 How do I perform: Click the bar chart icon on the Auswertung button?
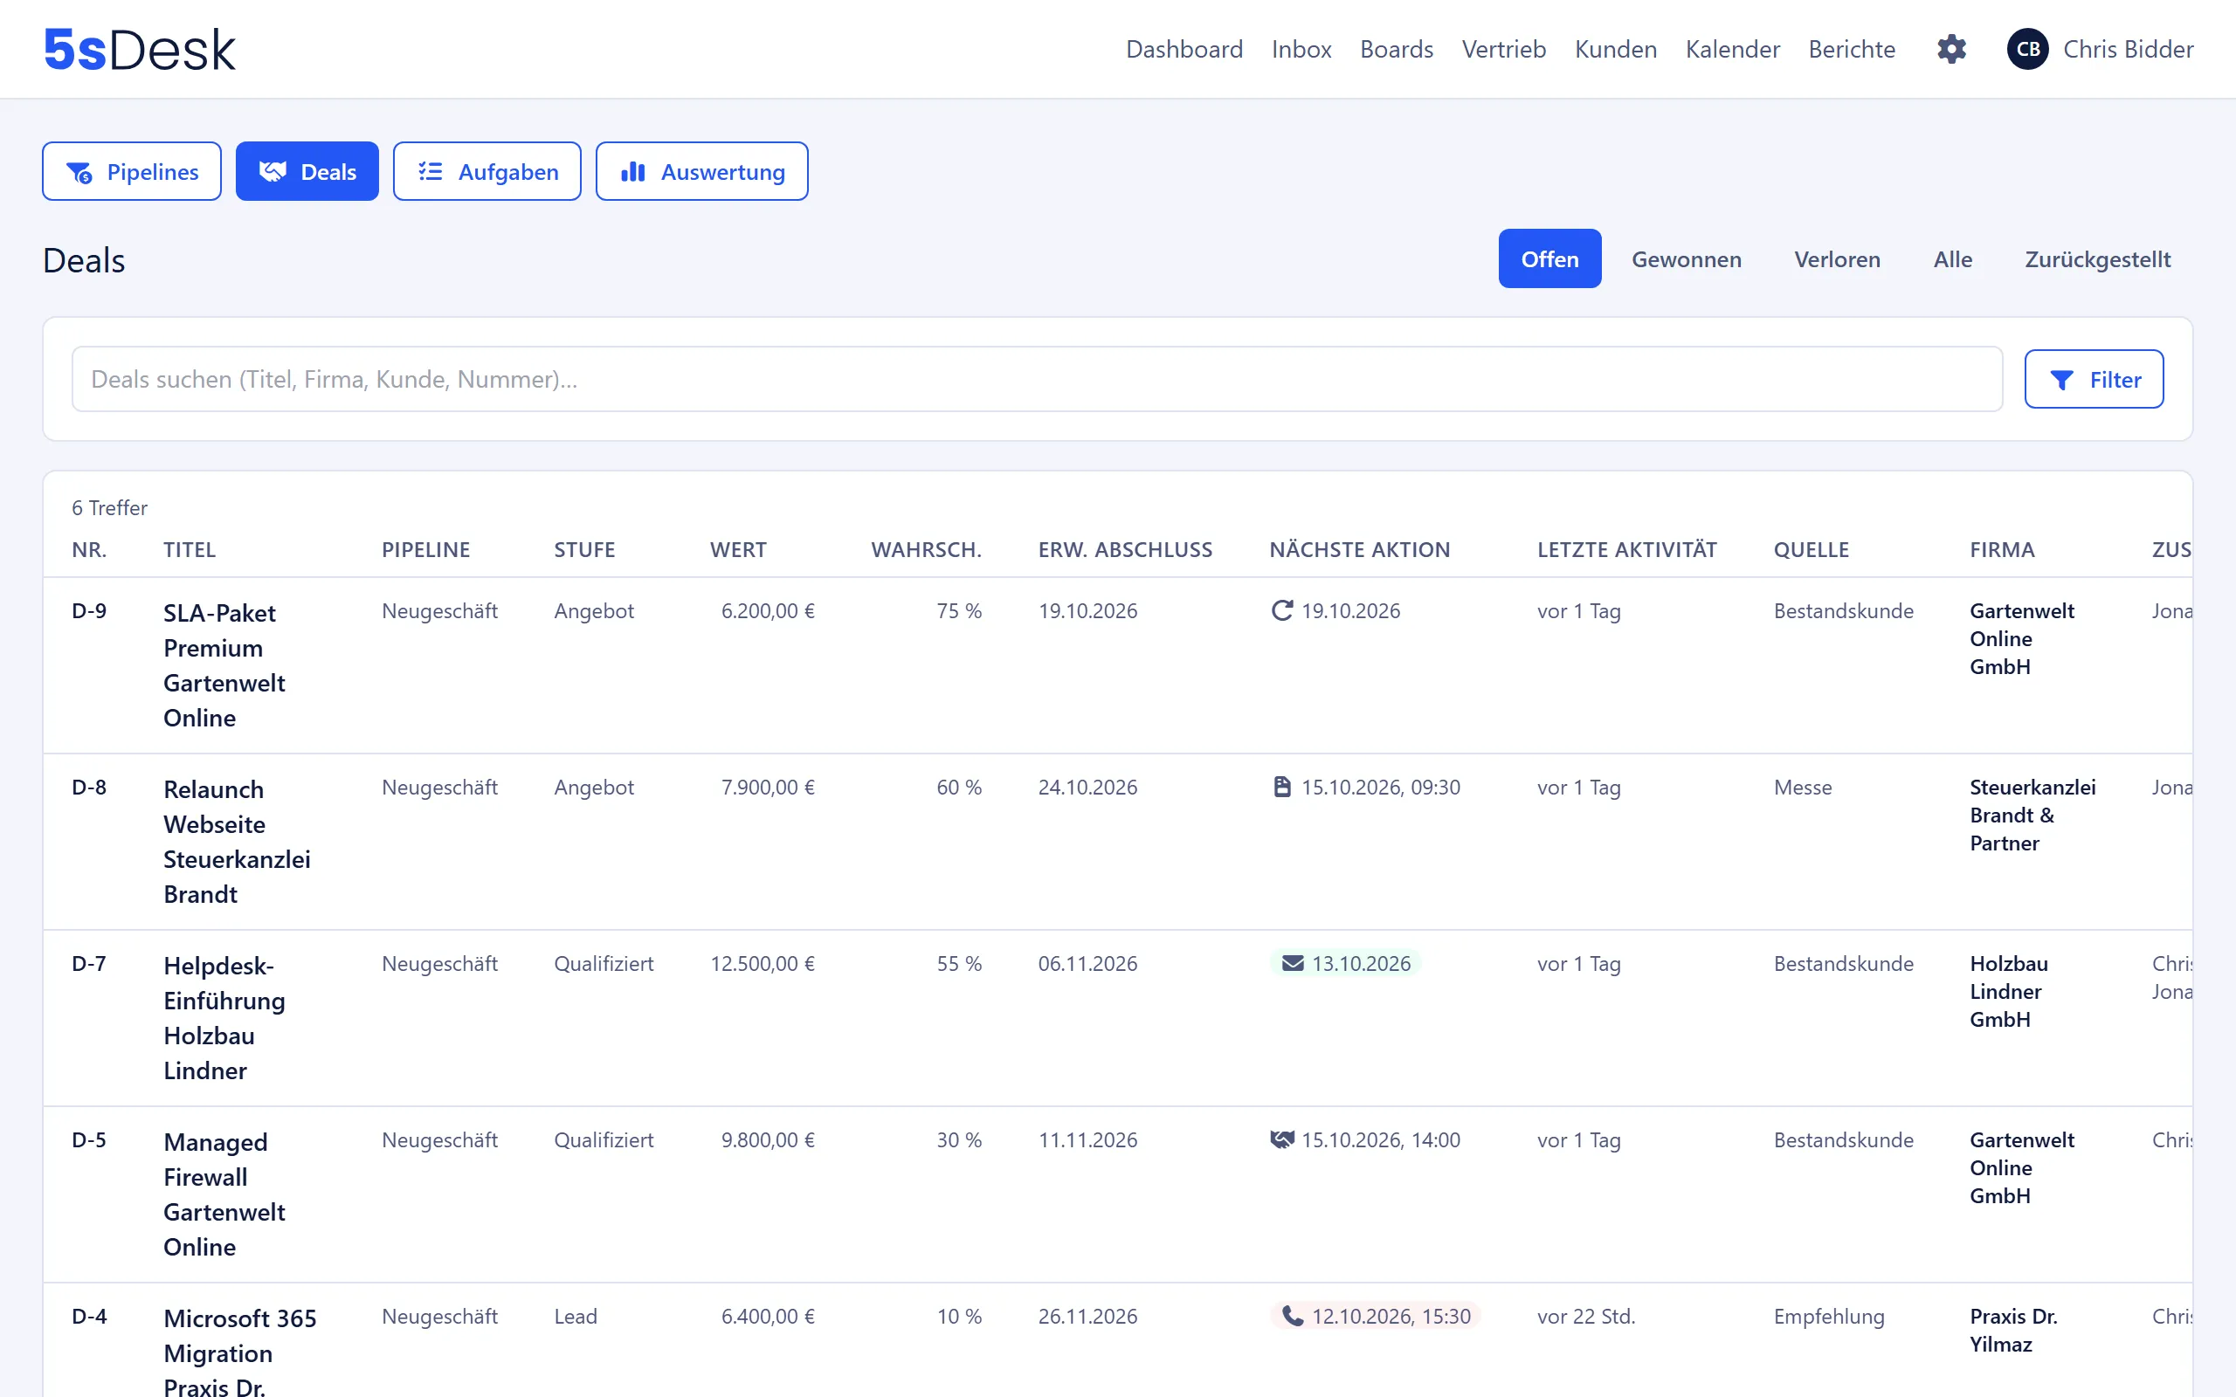(633, 171)
